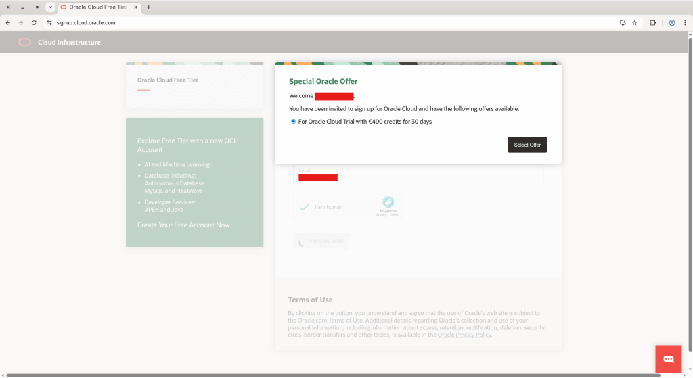The width and height of the screenshot is (693, 378).
Task: Open the Chrome profile avatar icon
Action: point(672,22)
